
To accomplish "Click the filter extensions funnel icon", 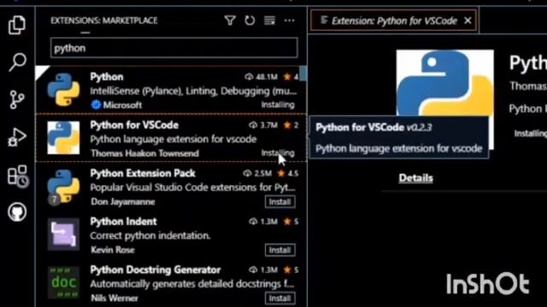I will coord(230,20).
